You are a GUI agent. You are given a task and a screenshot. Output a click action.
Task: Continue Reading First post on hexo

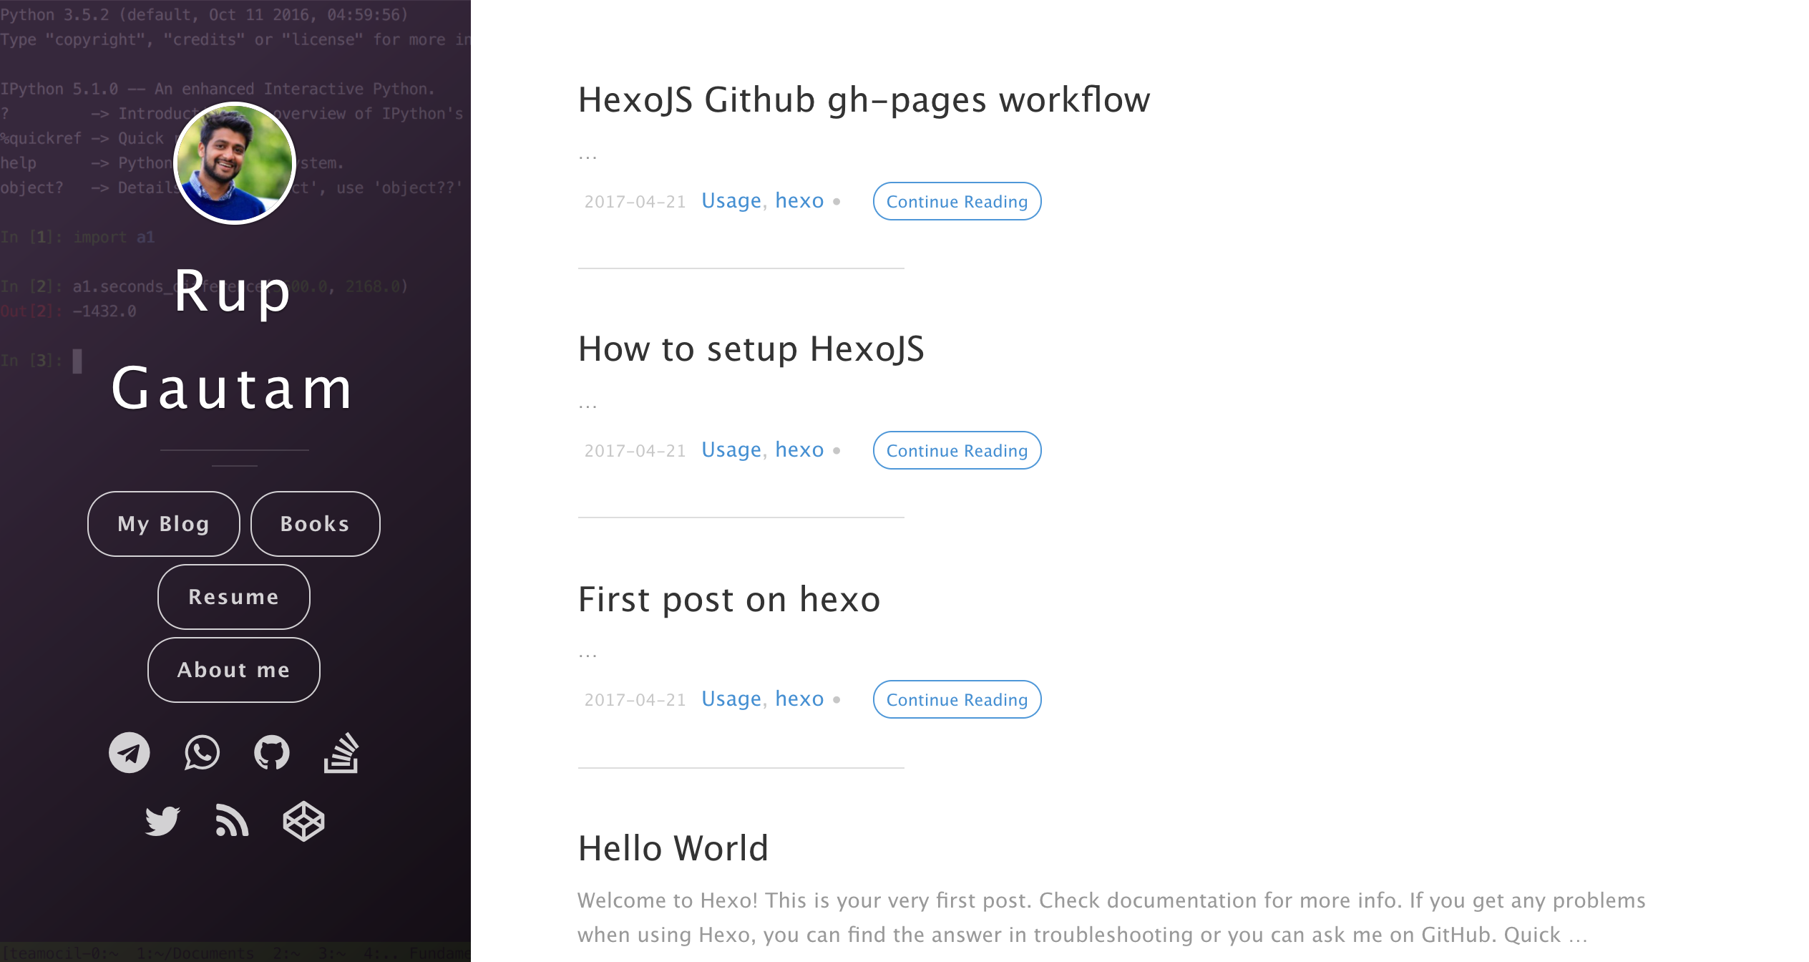pyautogui.click(x=957, y=699)
